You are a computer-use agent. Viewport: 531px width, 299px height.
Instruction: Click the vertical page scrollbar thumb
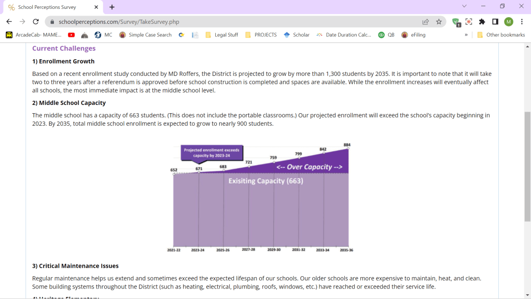coord(528,166)
